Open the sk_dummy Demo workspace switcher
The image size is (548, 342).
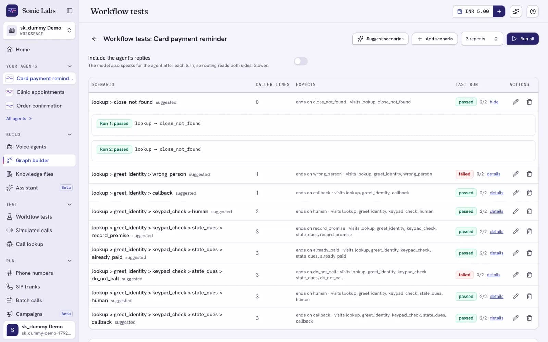tap(39, 30)
